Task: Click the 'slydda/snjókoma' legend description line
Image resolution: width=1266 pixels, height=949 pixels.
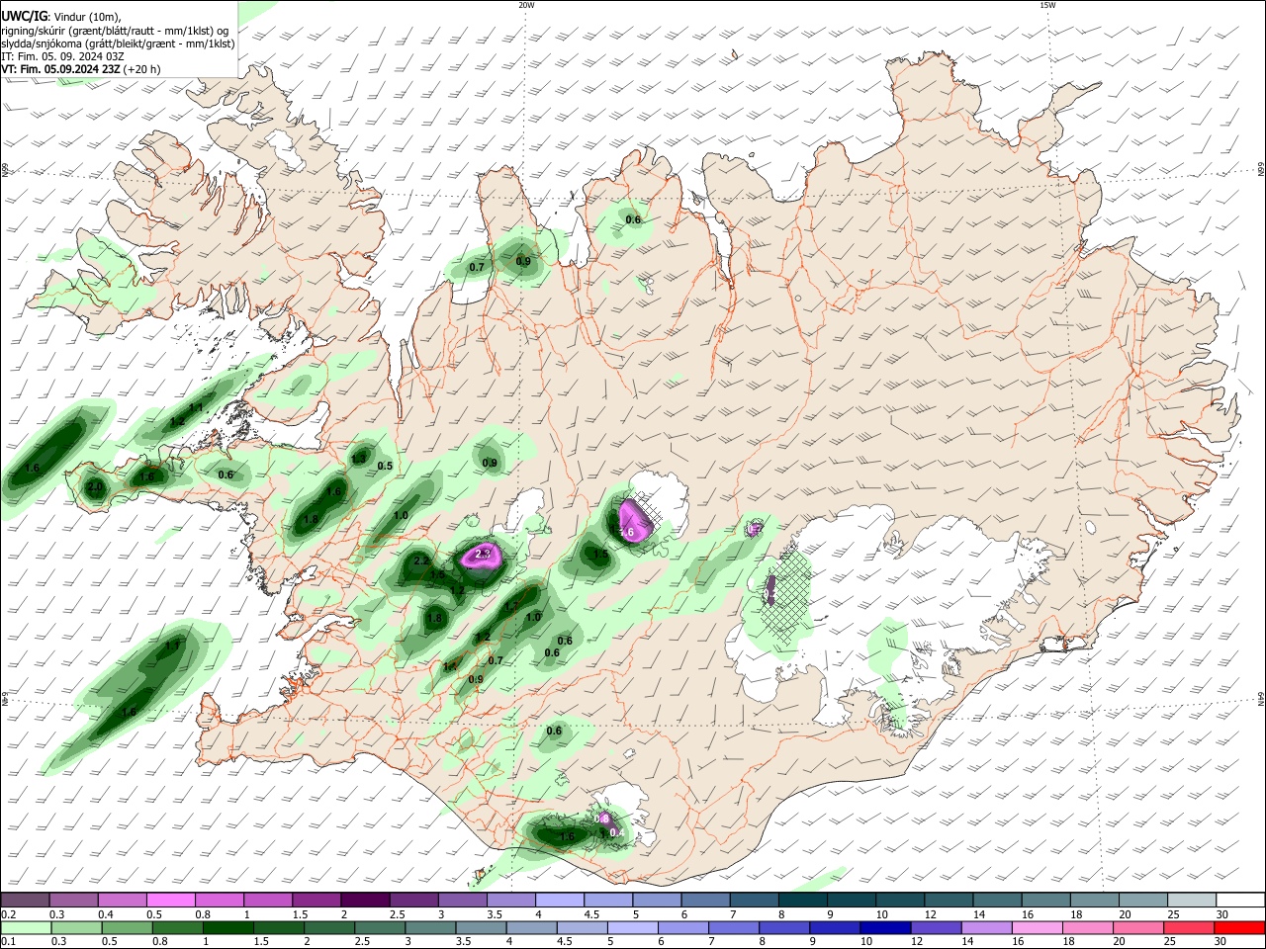Action: click(x=118, y=43)
